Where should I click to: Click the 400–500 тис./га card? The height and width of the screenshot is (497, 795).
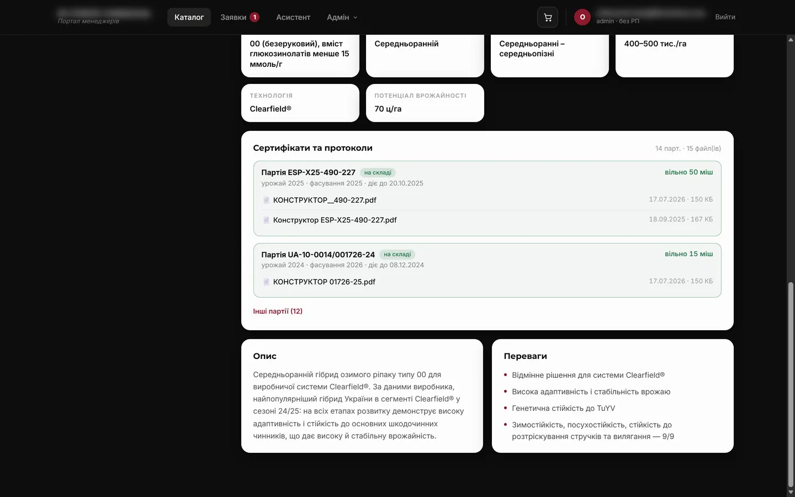point(675,55)
